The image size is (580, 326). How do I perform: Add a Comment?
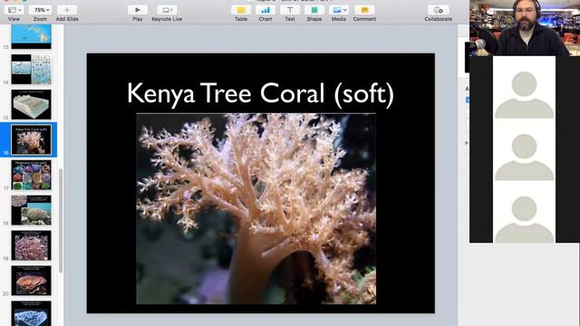[x=364, y=10]
